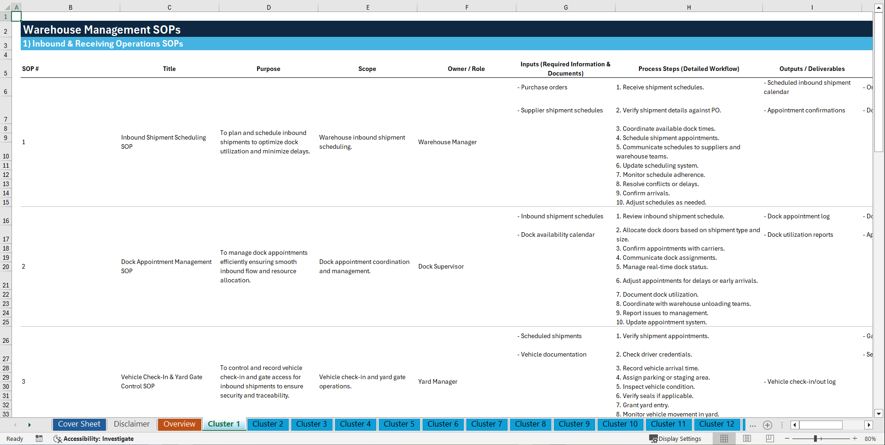Click the left sheet-scroll arrow
The height and width of the screenshot is (445, 885).
coord(15,425)
